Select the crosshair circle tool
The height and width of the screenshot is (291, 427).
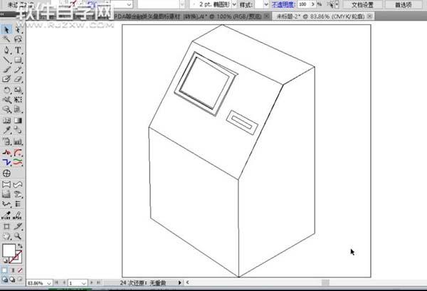[x=6, y=174]
